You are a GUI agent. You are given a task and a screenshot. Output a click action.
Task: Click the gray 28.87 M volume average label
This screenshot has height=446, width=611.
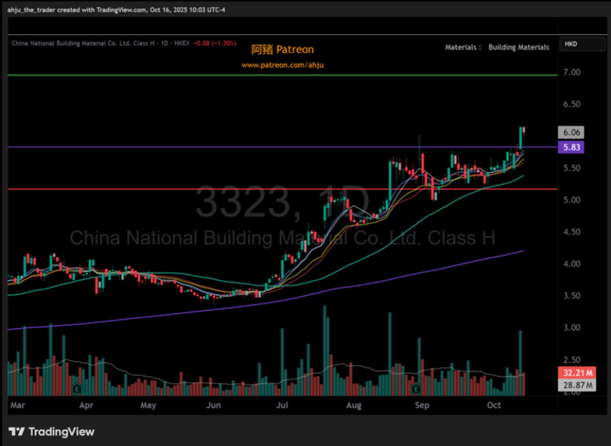(577, 385)
